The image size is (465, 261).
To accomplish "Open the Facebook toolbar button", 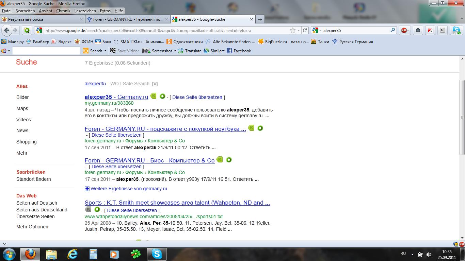I will click(x=239, y=51).
